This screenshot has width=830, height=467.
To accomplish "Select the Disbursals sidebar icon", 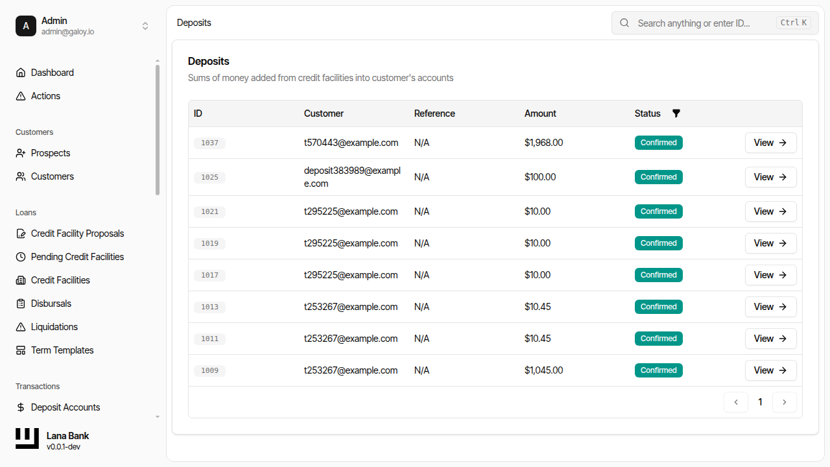I will click(x=20, y=303).
